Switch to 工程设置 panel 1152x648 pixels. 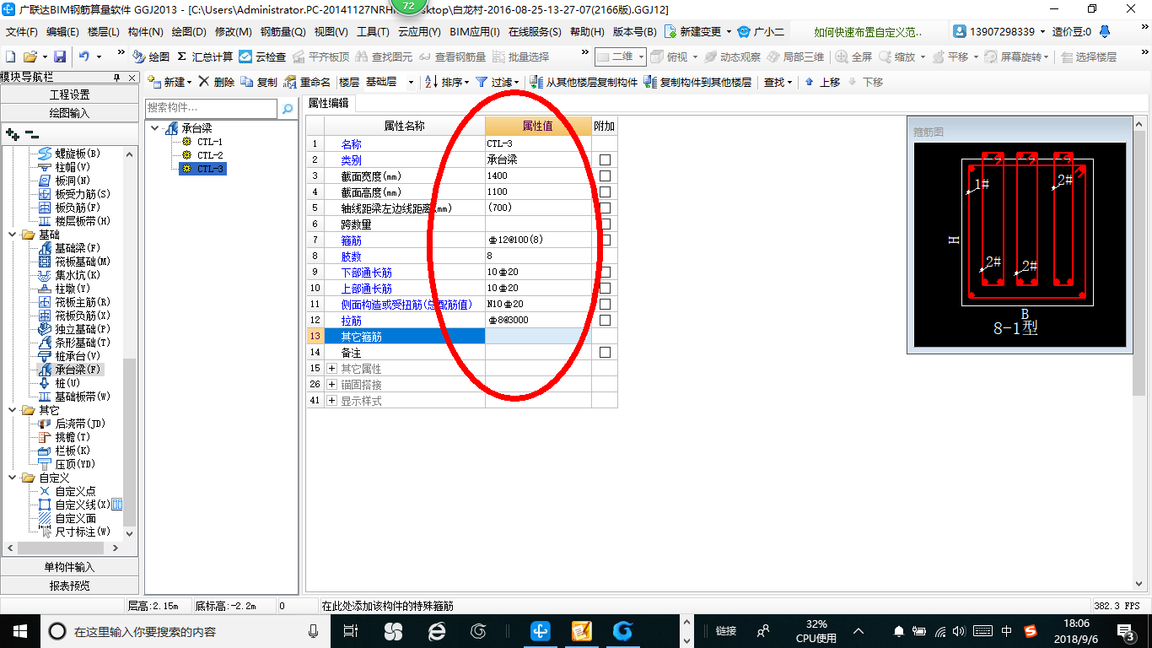tap(69, 94)
